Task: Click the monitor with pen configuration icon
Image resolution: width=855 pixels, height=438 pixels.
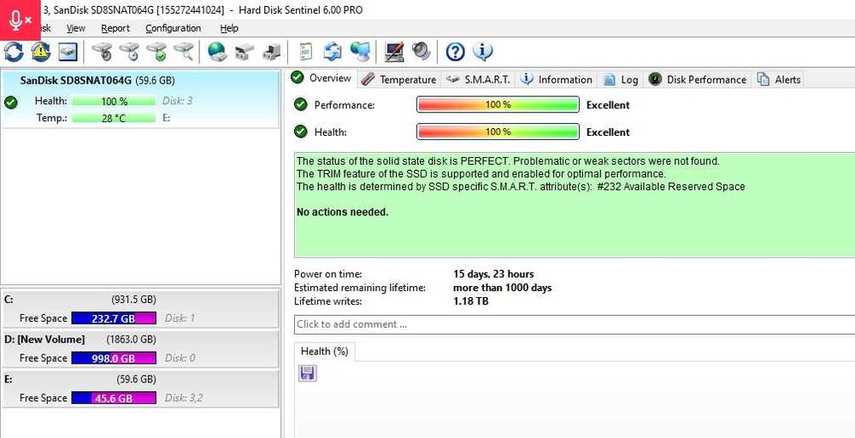Action: point(394,52)
